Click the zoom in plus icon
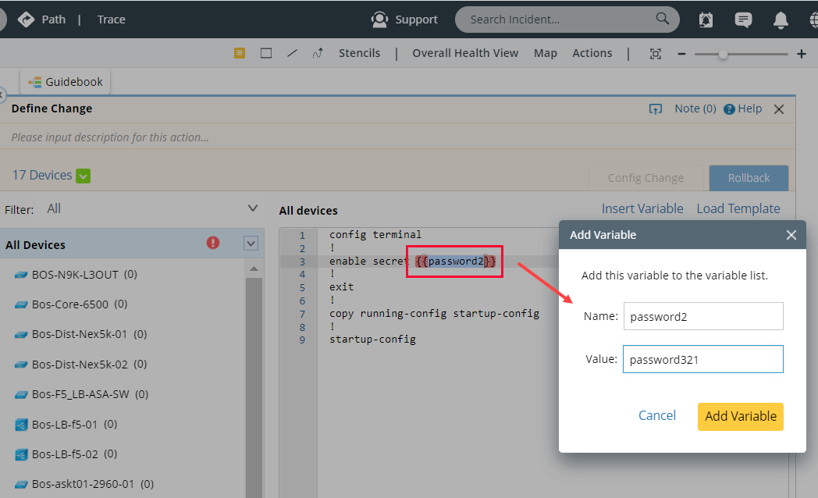Screen dimensions: 818x498 pyautogui.click(x=801, y=54)
